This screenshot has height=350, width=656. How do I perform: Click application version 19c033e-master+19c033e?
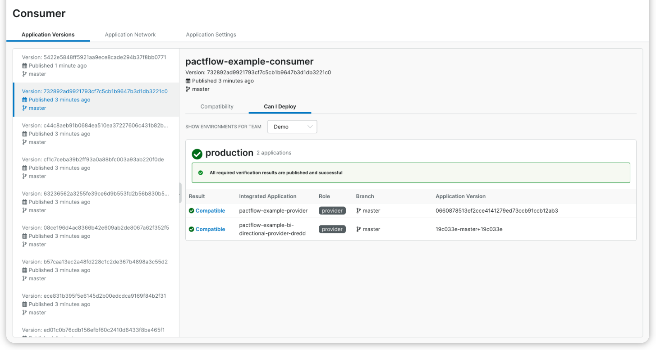(469, 229)
